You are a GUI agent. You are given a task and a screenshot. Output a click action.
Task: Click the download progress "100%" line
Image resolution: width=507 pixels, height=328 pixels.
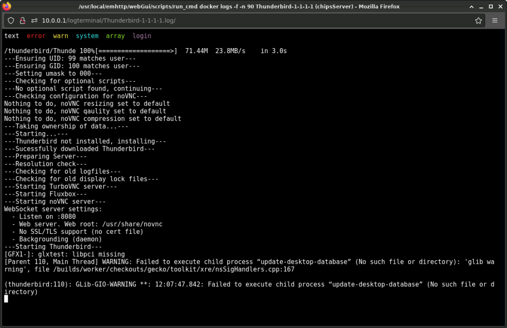146,51
